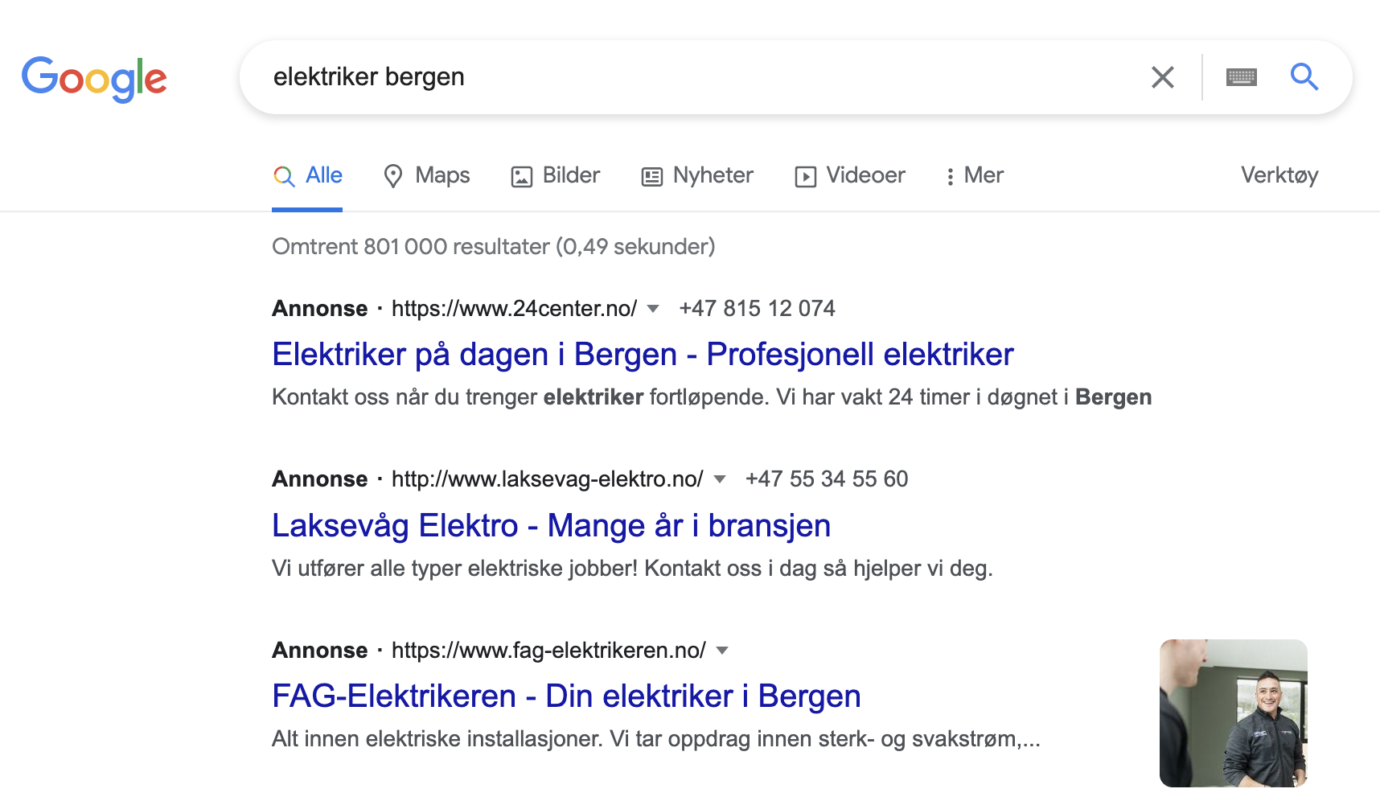The height and width of the screenshot is (801, 1380).
Task: Click the FAG-Elektrikeren ad thumbnail image
Action: [1233, 713]
